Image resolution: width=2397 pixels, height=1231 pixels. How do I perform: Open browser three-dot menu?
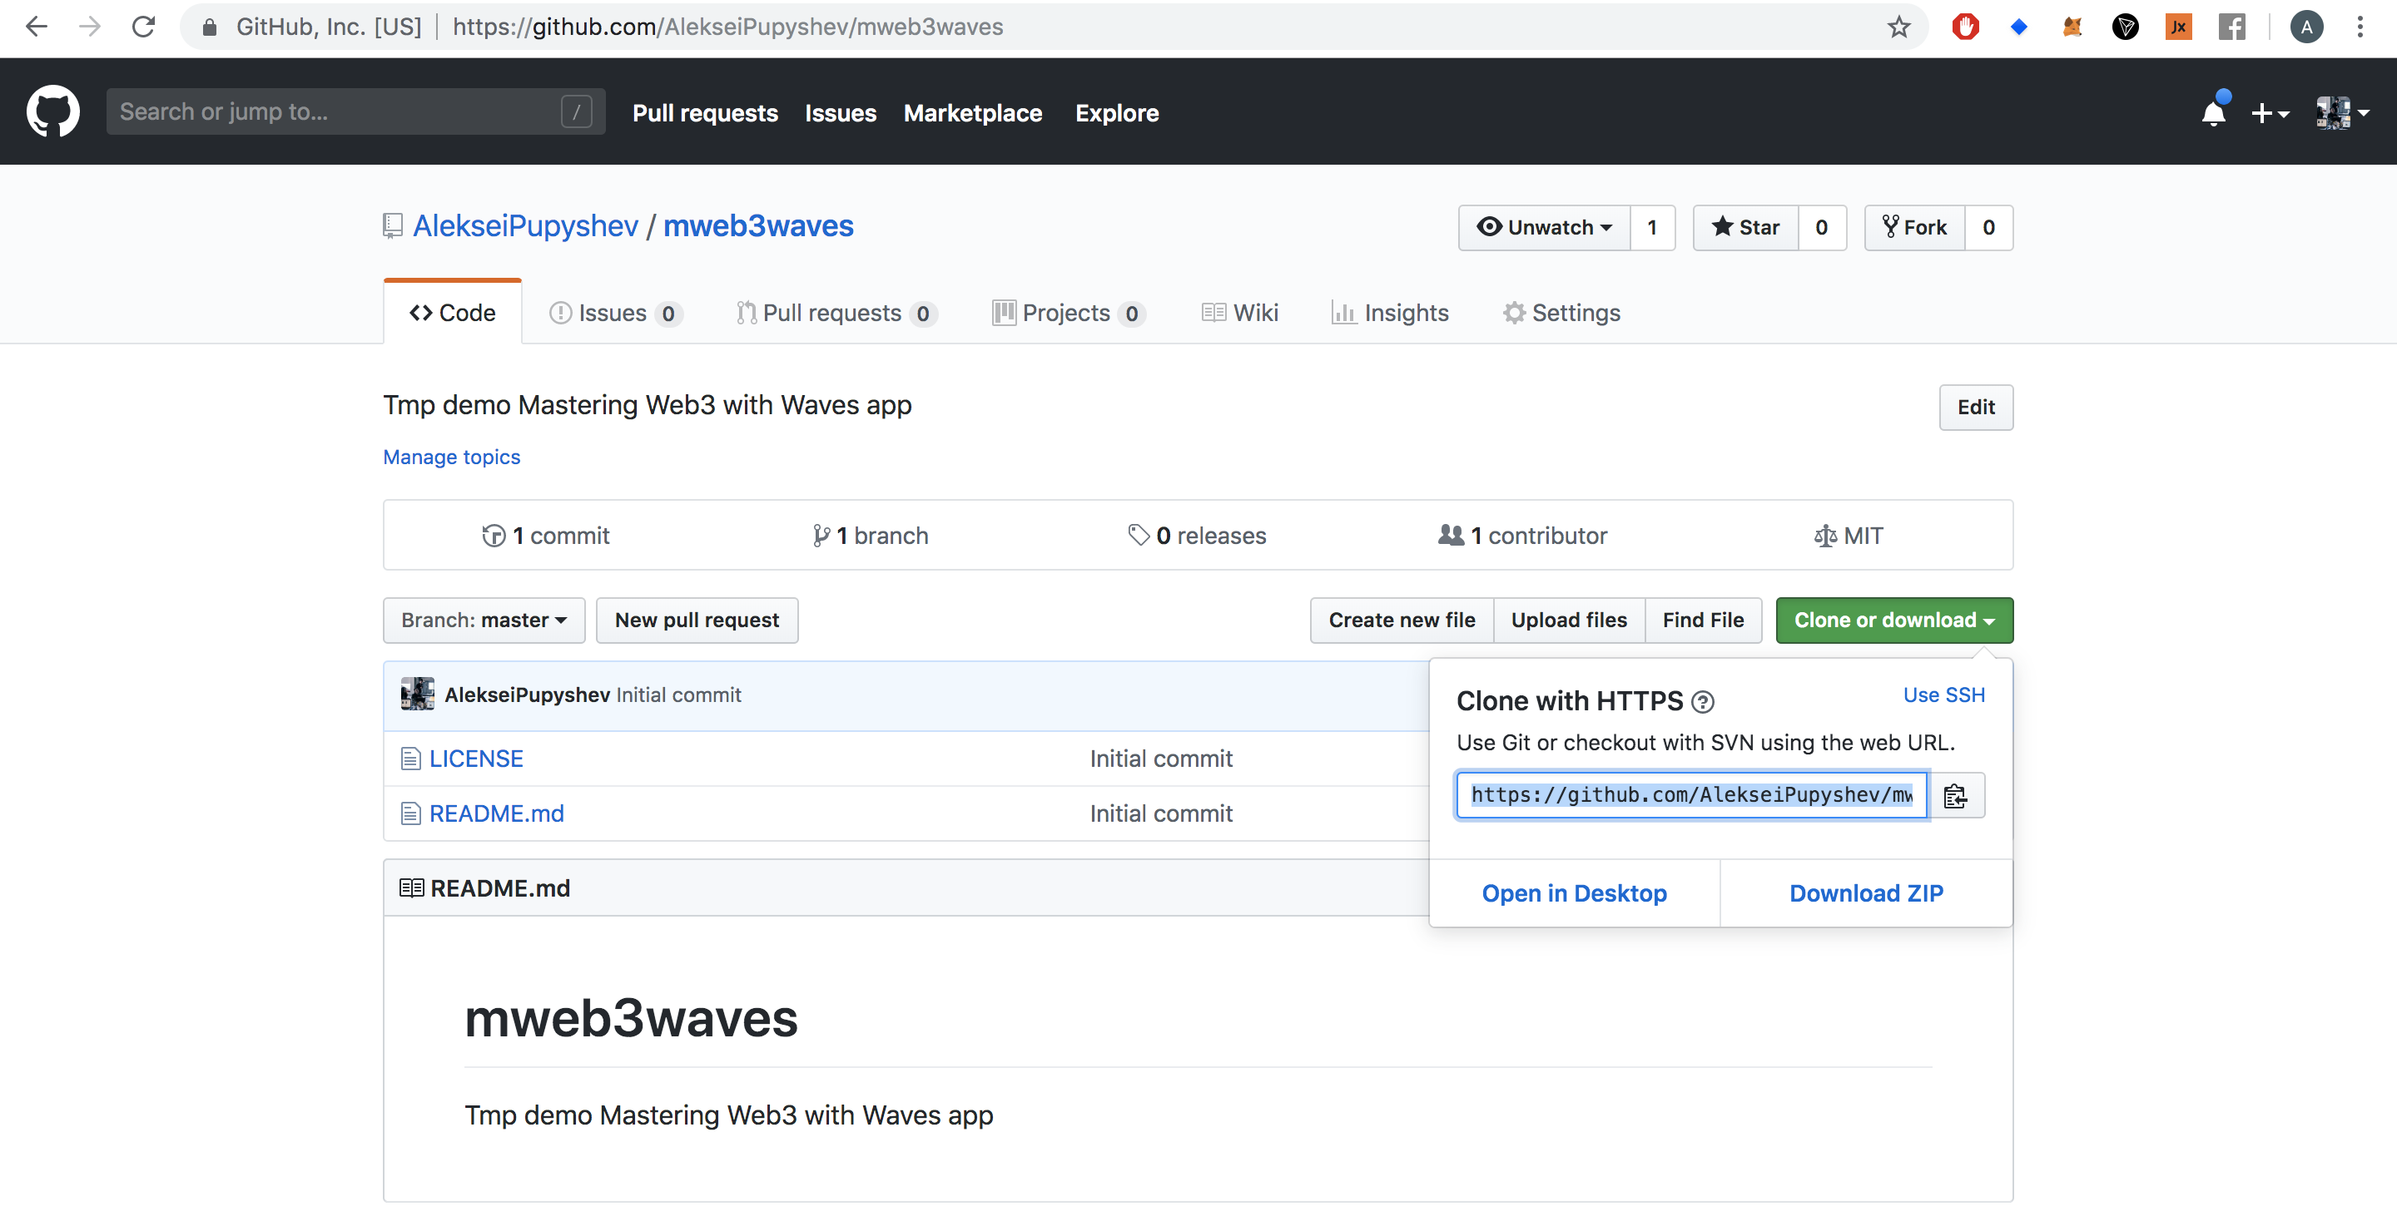(2360, 27)
